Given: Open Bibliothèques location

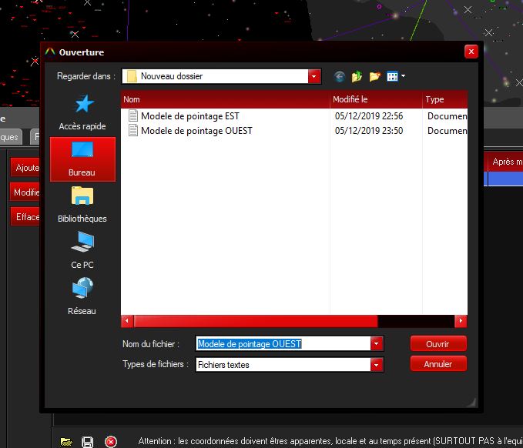Looking at the screenshot, I should tap(82, 205).
